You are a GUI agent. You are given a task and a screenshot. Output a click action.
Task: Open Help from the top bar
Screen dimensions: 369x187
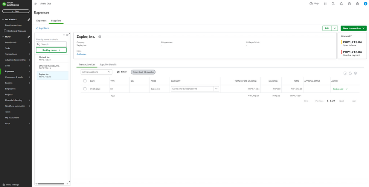[x=314, y=4]
